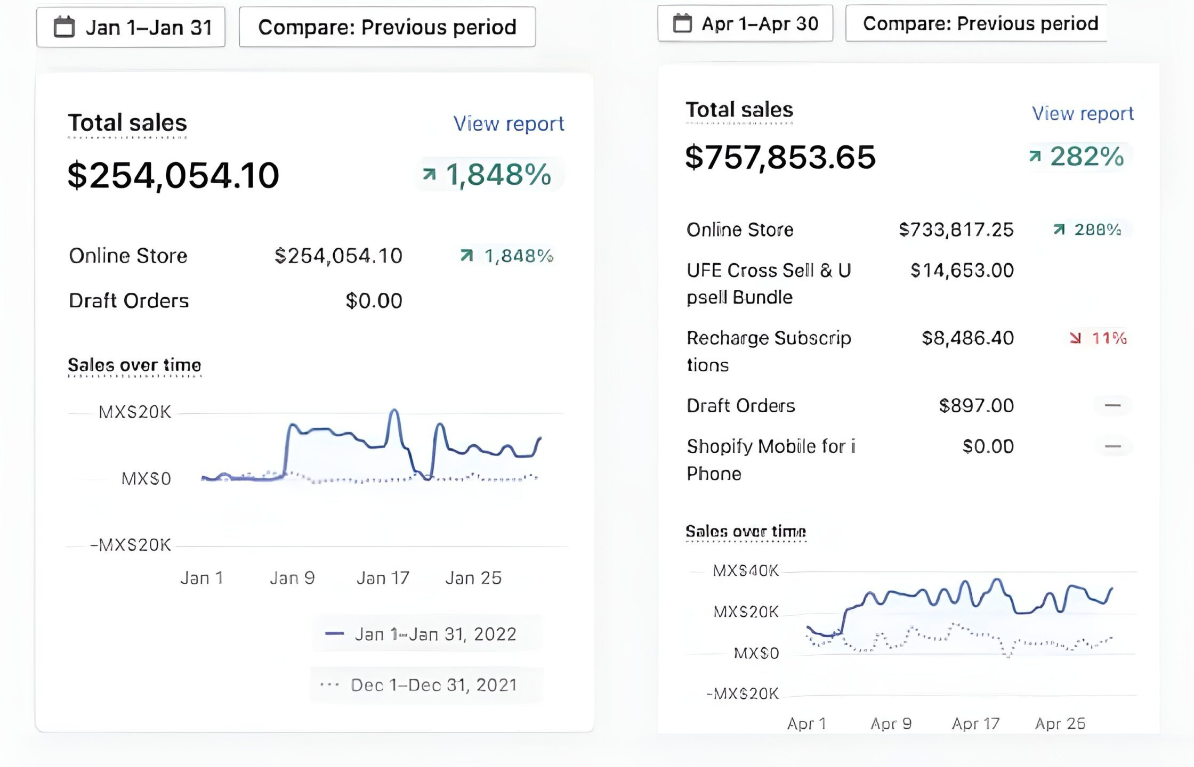This screenshot has height=767, width=1194.
Task: Click the 1,848% up-arrow beside $254,054.10
Action: click(430, 174)
